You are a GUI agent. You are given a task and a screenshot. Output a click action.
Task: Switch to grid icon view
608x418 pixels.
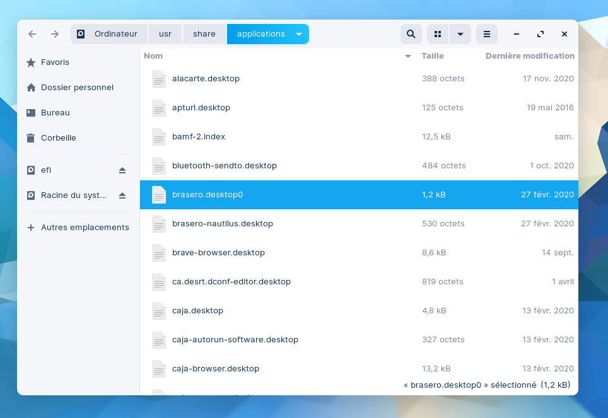coord(438,34)
